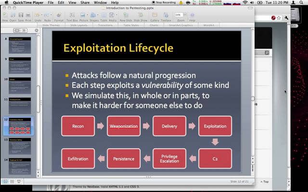
Task: Open the Edit menu
Action: click(61, 2)
